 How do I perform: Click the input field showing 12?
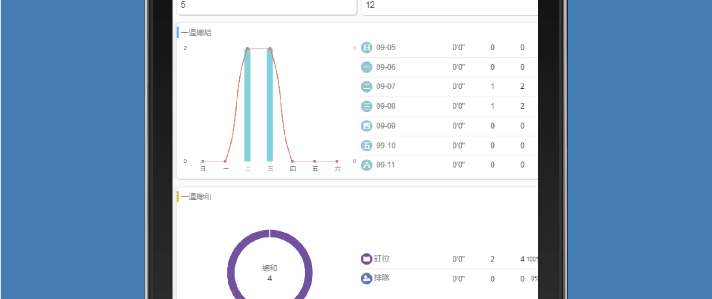click(x=449, y=6)
